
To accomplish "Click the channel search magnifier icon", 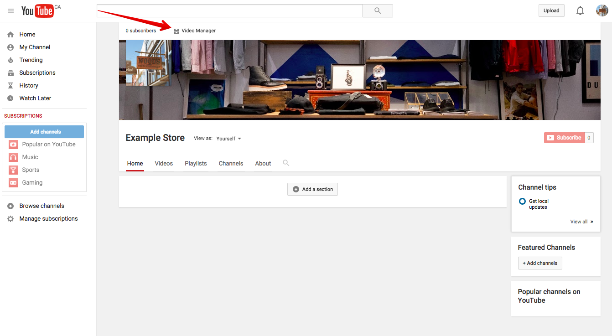I will click(286, 163).
